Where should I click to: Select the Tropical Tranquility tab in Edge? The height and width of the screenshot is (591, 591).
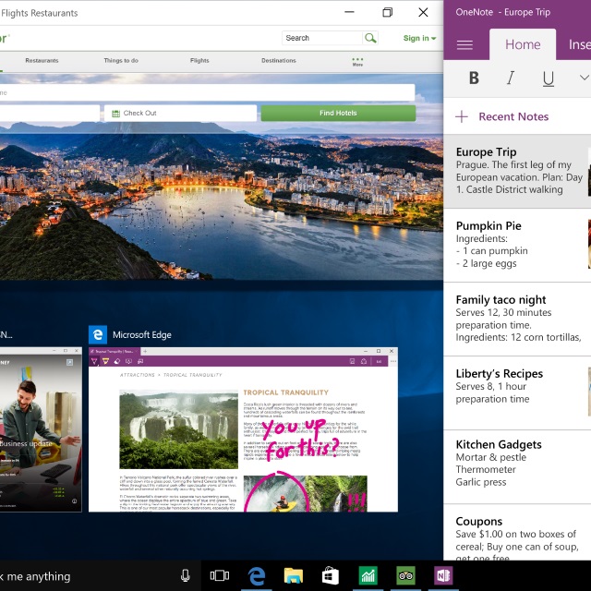pyautogui.click(x=115, y=351)
